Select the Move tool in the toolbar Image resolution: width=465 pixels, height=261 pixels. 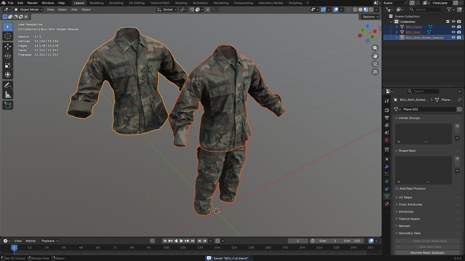8,46
